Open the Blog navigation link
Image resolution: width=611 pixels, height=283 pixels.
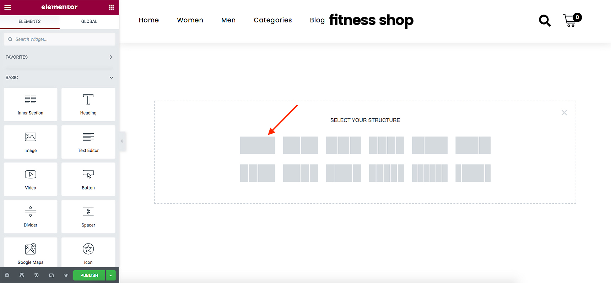point(317,20)
